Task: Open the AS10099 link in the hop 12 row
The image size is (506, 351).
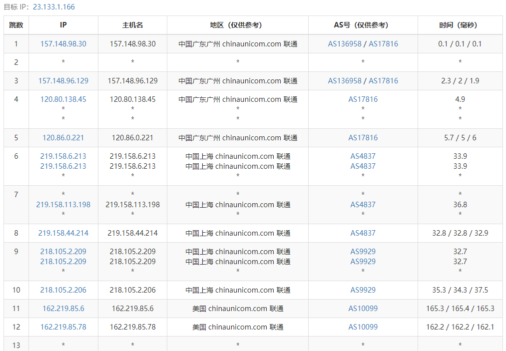Action: point(363,327)
